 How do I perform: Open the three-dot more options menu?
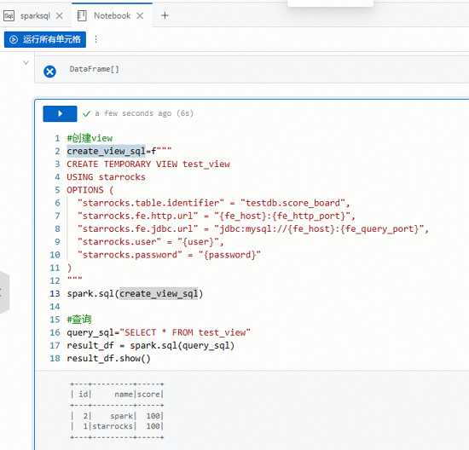96,39
